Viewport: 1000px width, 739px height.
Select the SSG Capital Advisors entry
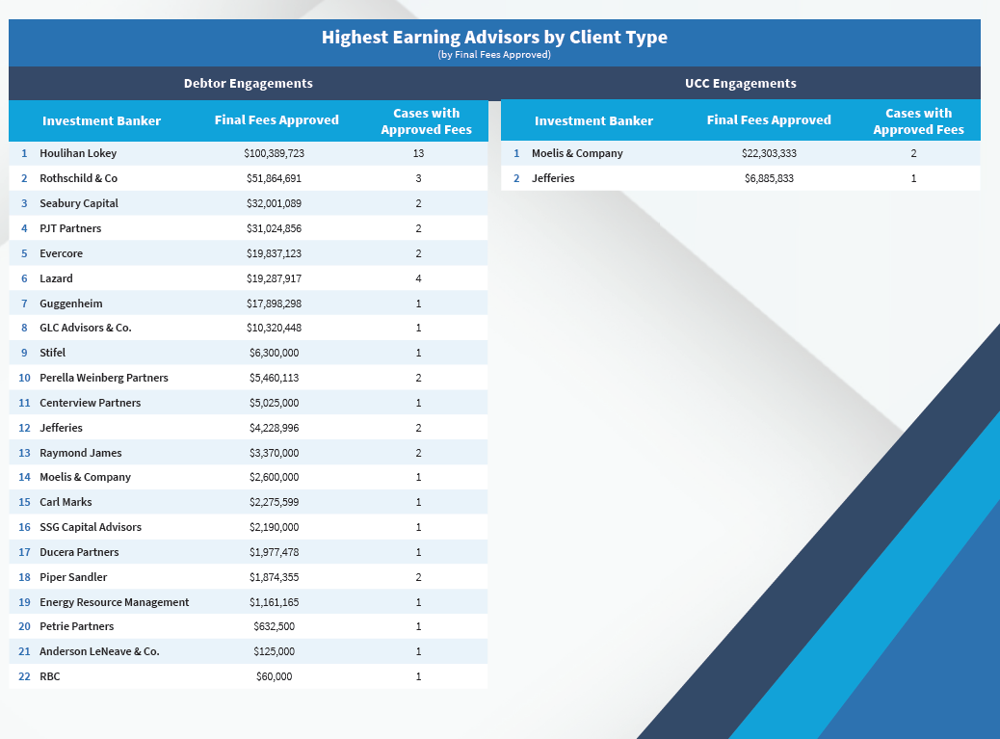(x=91, y=527)
